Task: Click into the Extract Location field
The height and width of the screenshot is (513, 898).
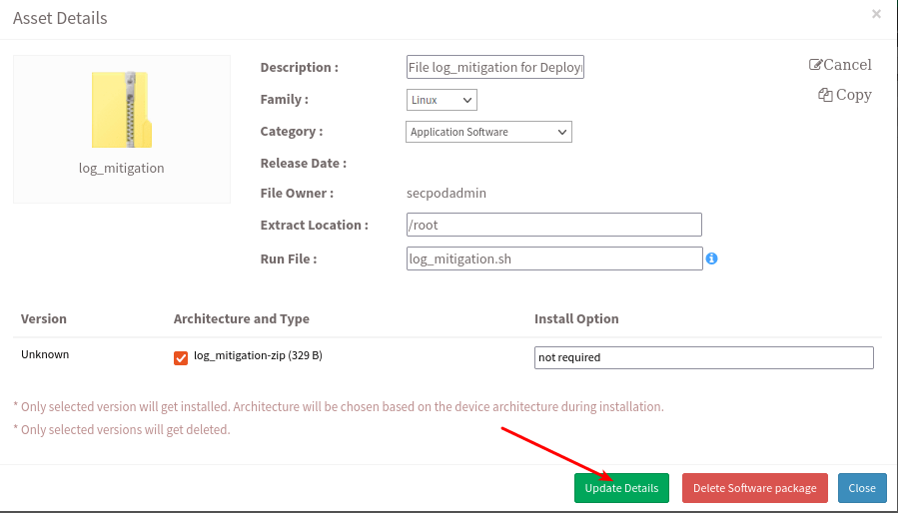Action: pos(553,225)
